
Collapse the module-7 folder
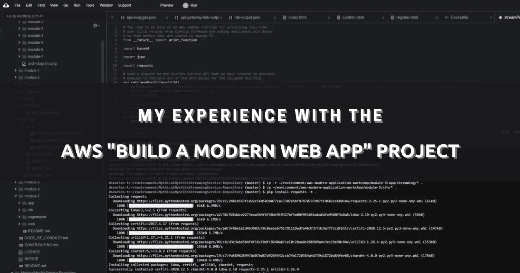tap(15, 195)
